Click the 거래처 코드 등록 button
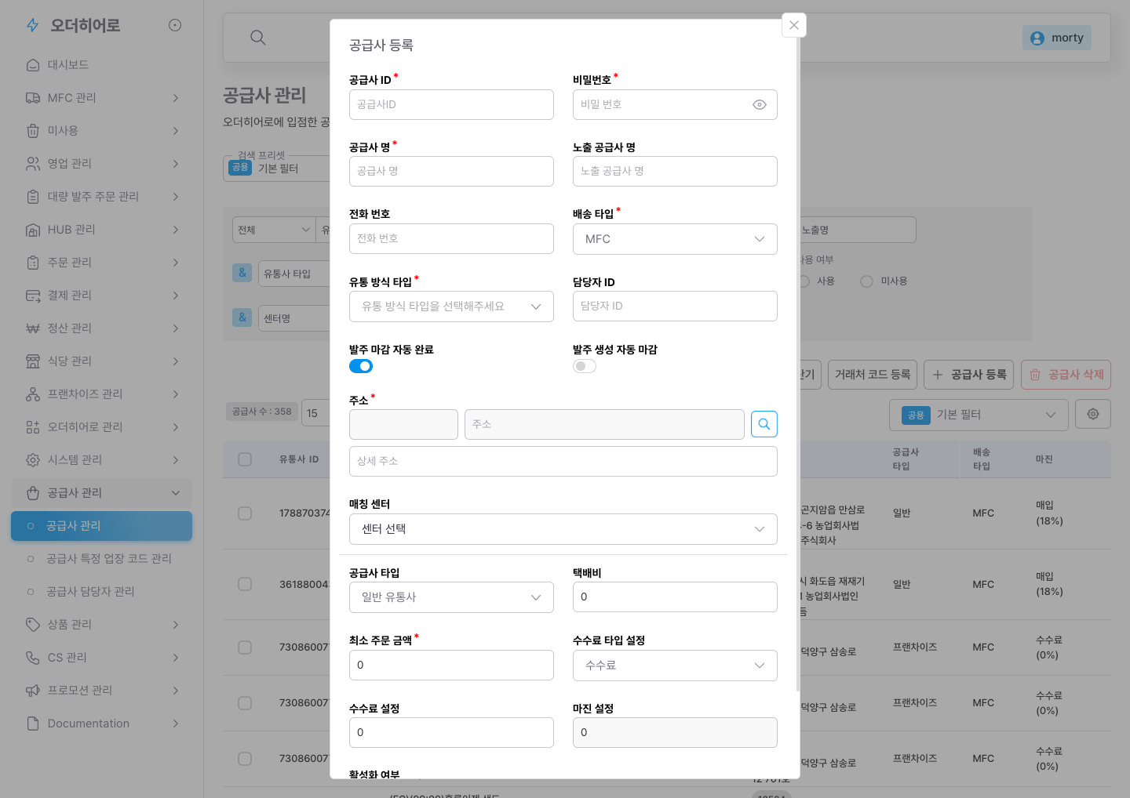Screen dimensions: 1130x798 (x=873, y=375)
